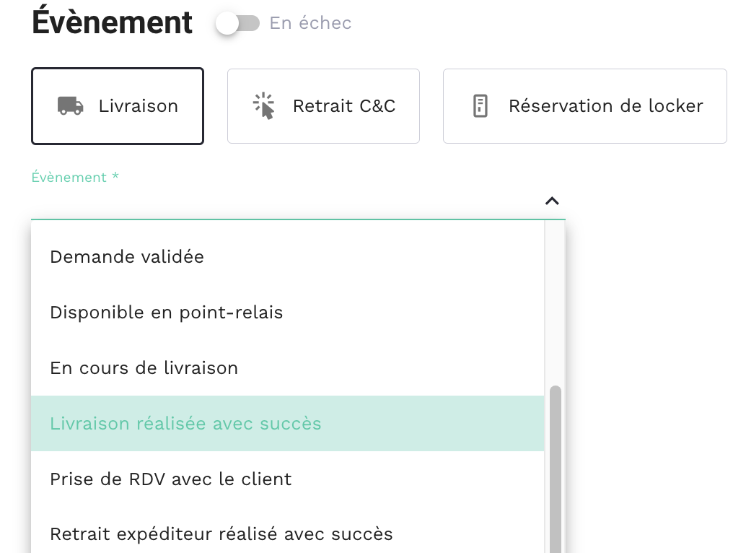This screenshot has height=553, width=746.
Task: Click the Évènement dropdown input field
Action: 289,201
